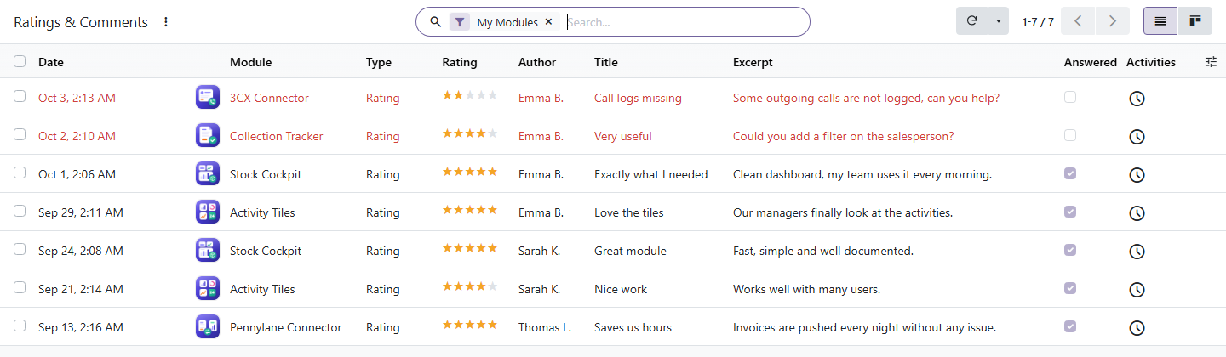Click the Collection Tracker module icon
Screen dimensions: 1226x357
tap(208, 135)
